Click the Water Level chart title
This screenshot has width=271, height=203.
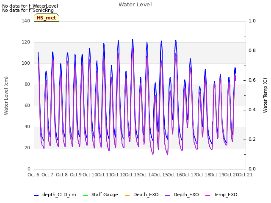[x=135, y=5]
